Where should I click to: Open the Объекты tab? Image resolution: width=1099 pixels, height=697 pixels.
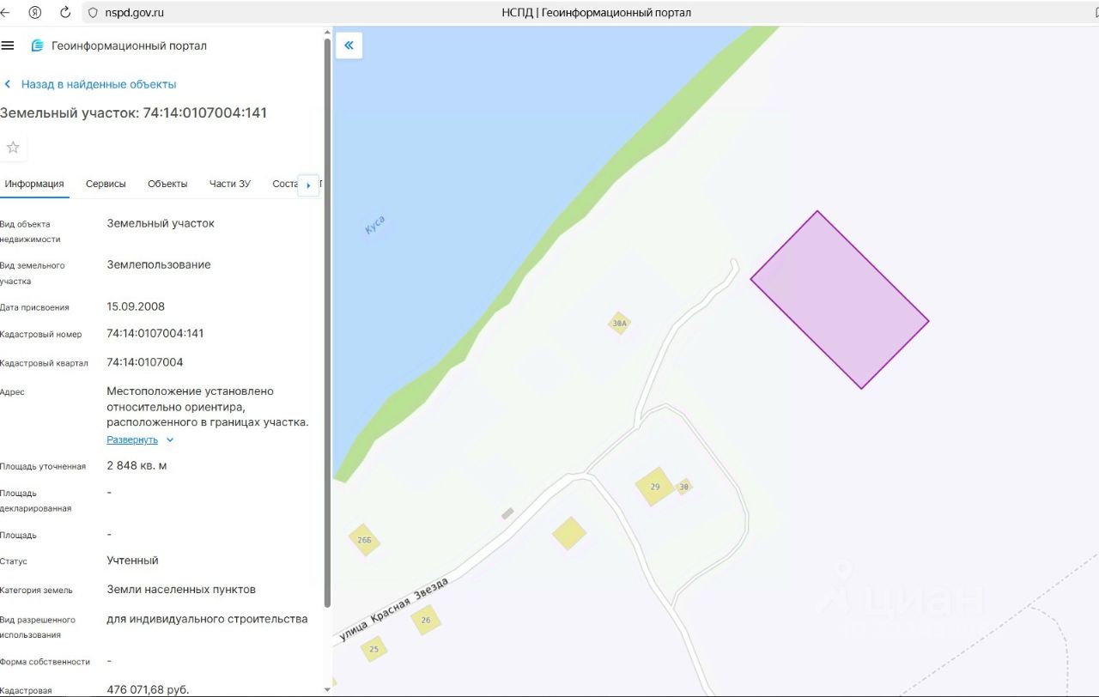[167, 184]
